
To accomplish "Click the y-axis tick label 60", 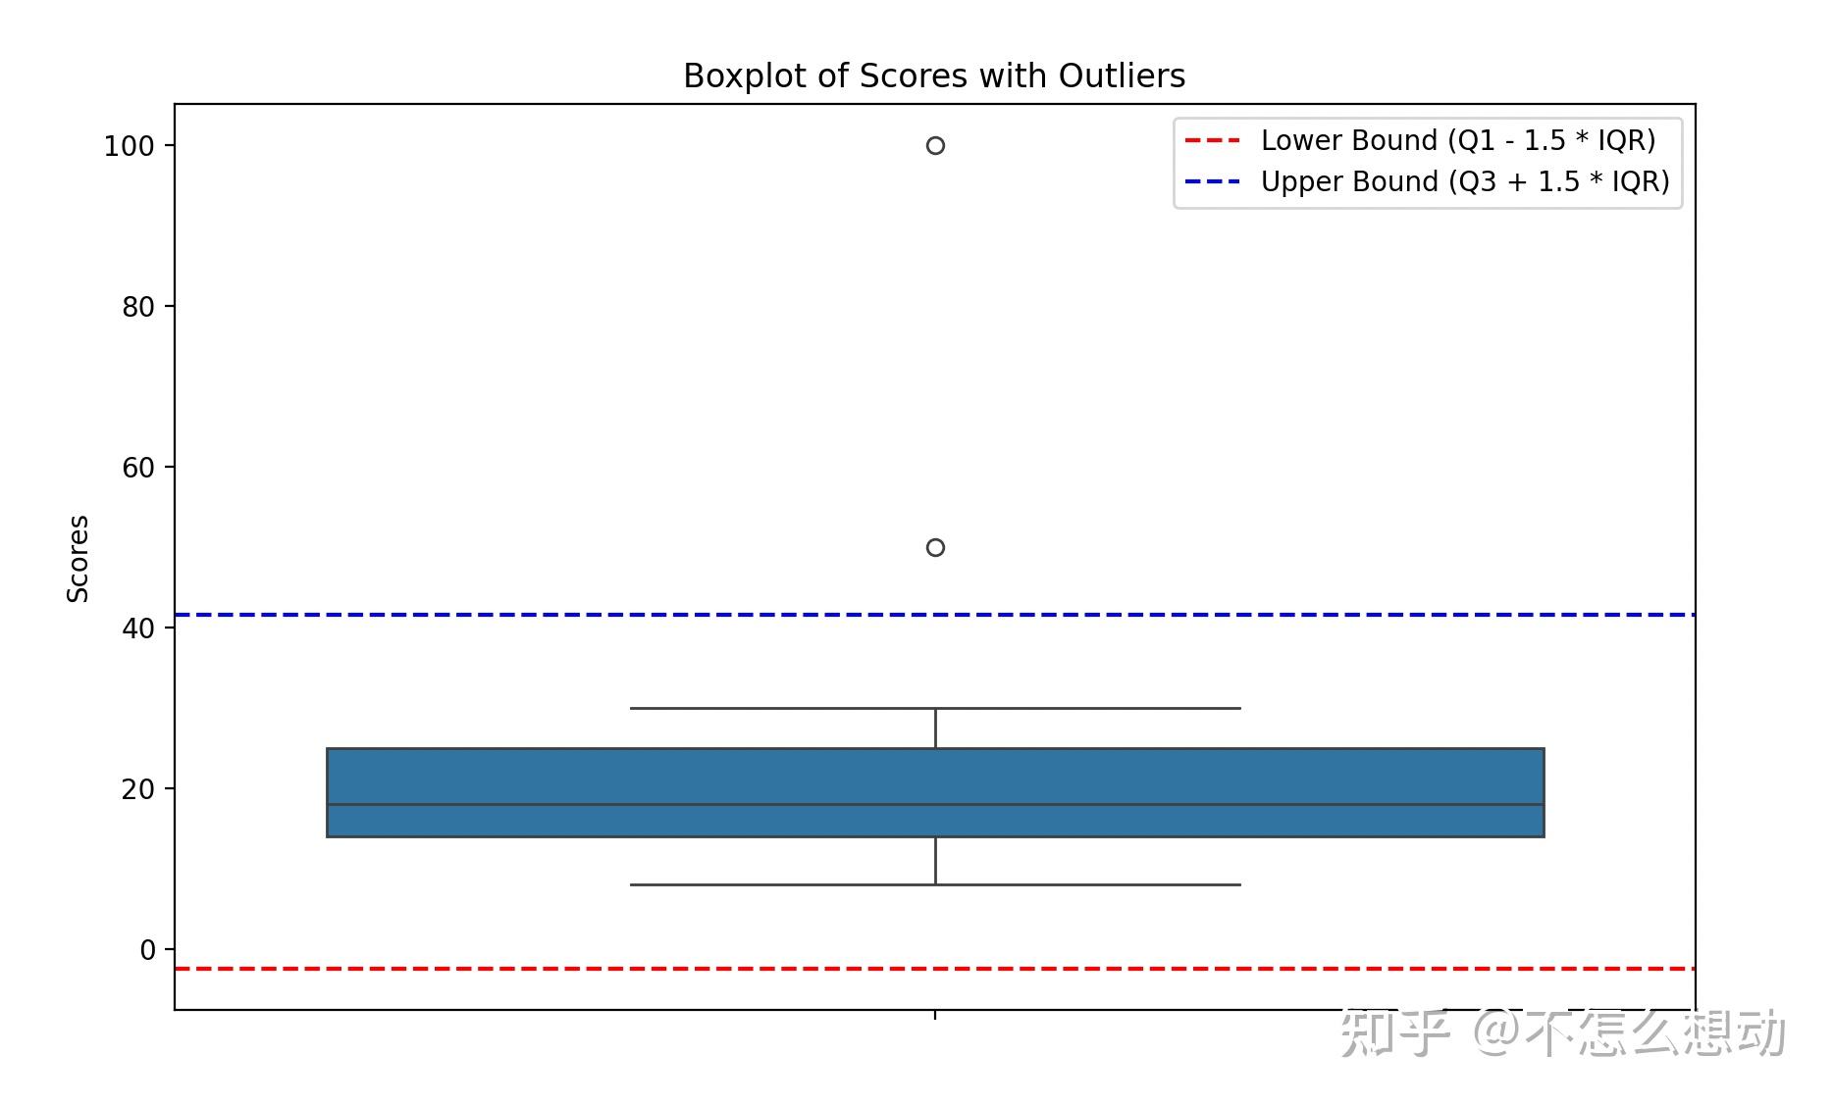I will pos(138,468).
